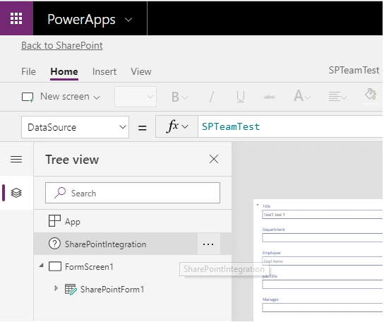Screen dimensions: 384x327
Task: Switch to the Home tab
Action: [64, 71]
